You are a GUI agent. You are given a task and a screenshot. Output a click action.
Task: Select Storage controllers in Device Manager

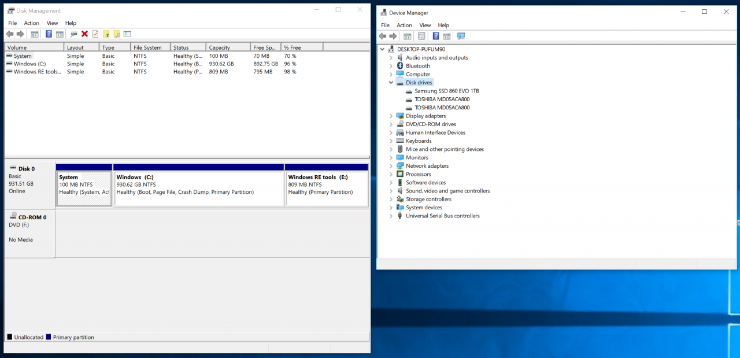tap(428, 199)
